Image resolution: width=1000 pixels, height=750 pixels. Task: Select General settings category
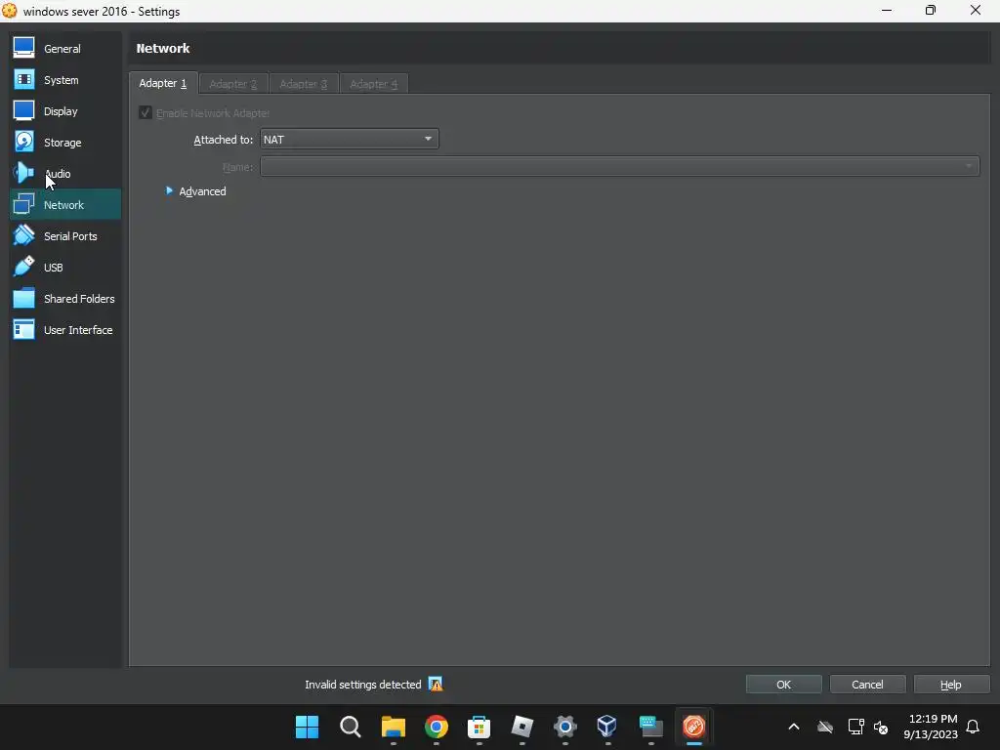tap(65, 49)
